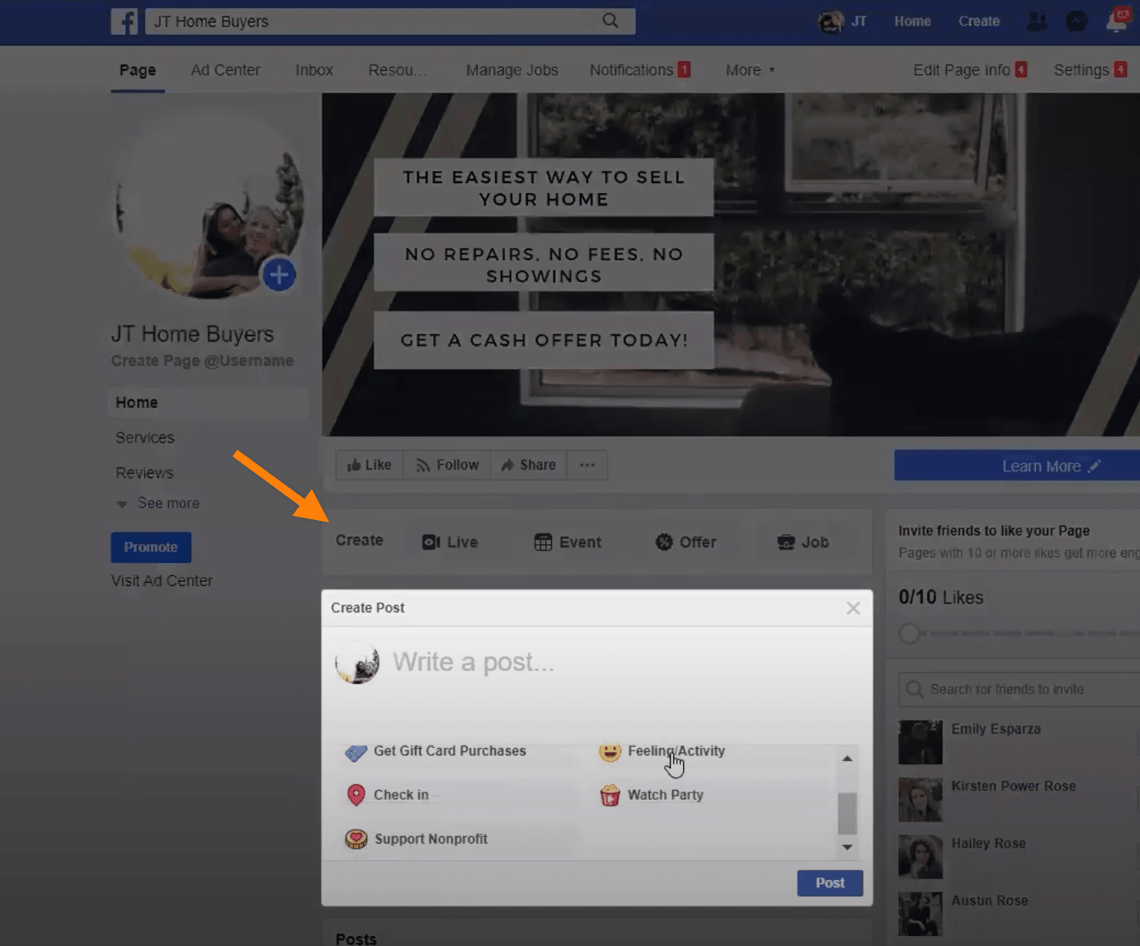Select Reviews in left sidebar
The height and width of the screenshot is (946, 1140).
point(144,473)
